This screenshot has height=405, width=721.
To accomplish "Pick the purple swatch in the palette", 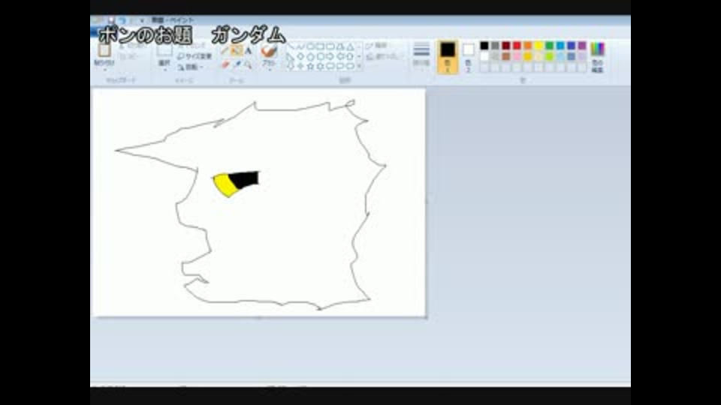I will coord(582,46).
